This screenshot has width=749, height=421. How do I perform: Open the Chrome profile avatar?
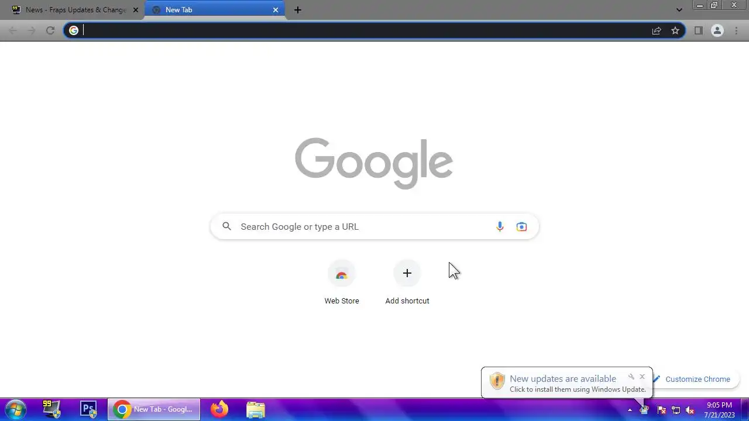(x=717, y=30)
